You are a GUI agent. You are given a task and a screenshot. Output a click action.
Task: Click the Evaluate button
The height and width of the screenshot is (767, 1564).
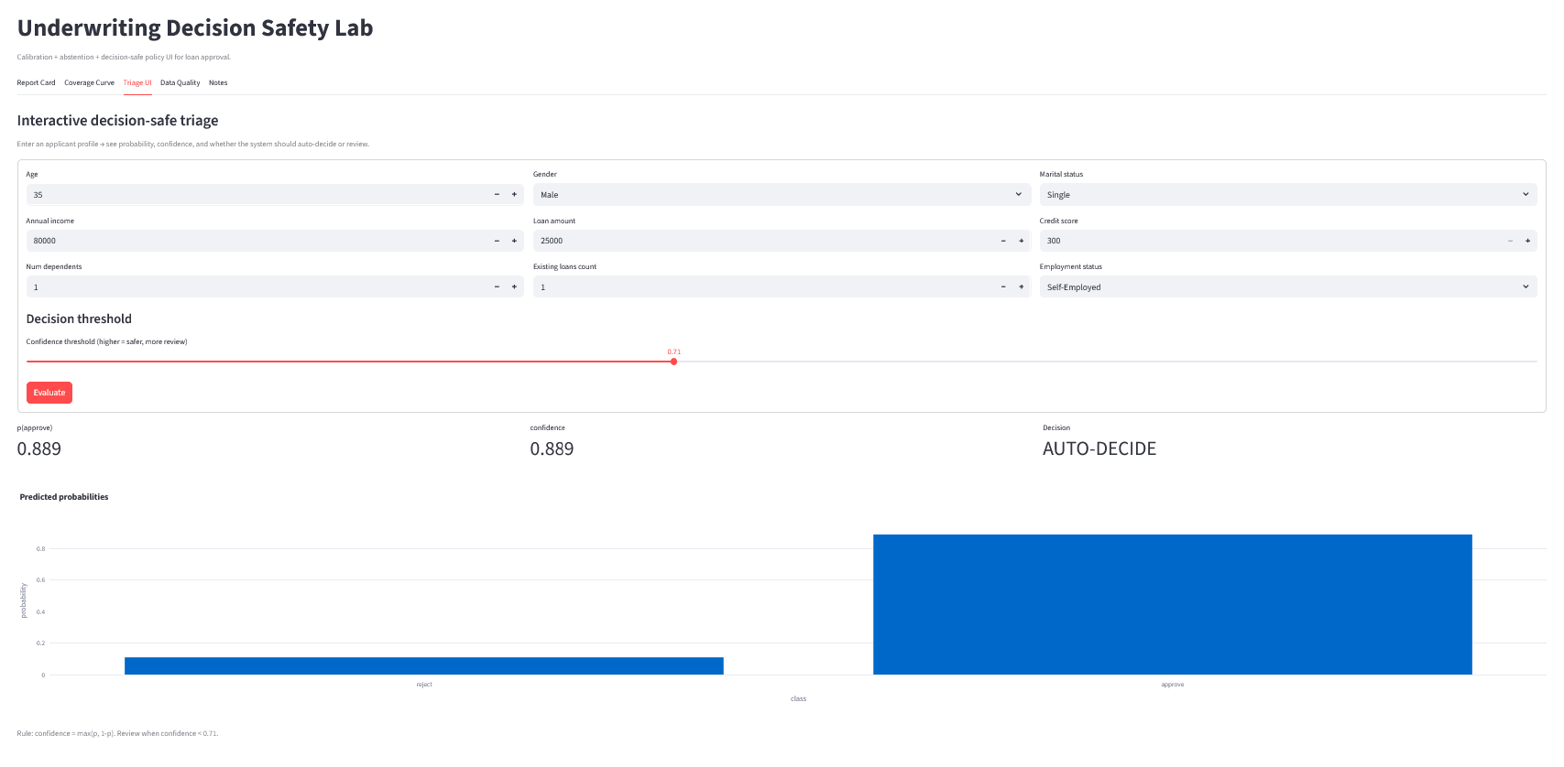[49, 393]
